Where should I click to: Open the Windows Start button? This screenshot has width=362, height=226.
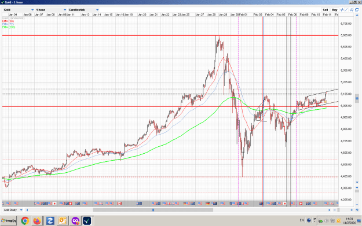[x=9, y=221]
